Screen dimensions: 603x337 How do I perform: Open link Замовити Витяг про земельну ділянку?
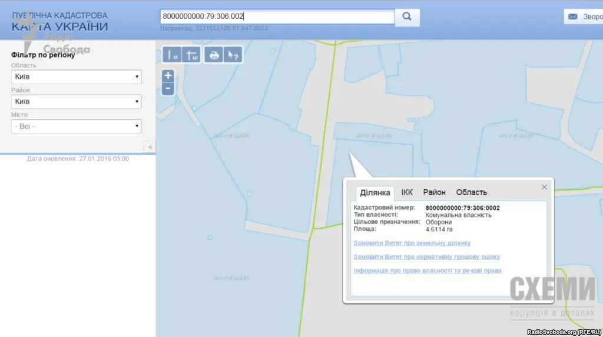(412, 243)
